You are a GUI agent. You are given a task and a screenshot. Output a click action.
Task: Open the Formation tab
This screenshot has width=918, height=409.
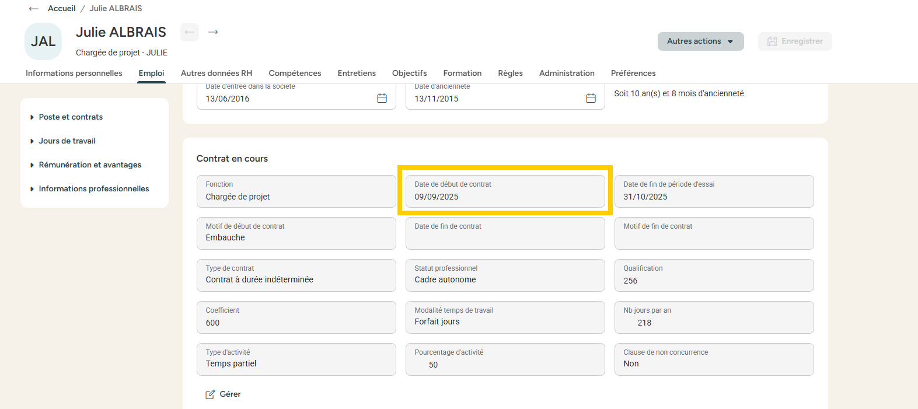(462, 73)
